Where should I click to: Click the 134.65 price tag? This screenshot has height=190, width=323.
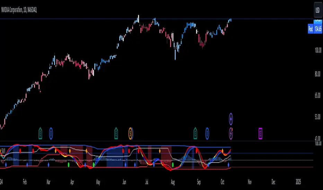318,29
